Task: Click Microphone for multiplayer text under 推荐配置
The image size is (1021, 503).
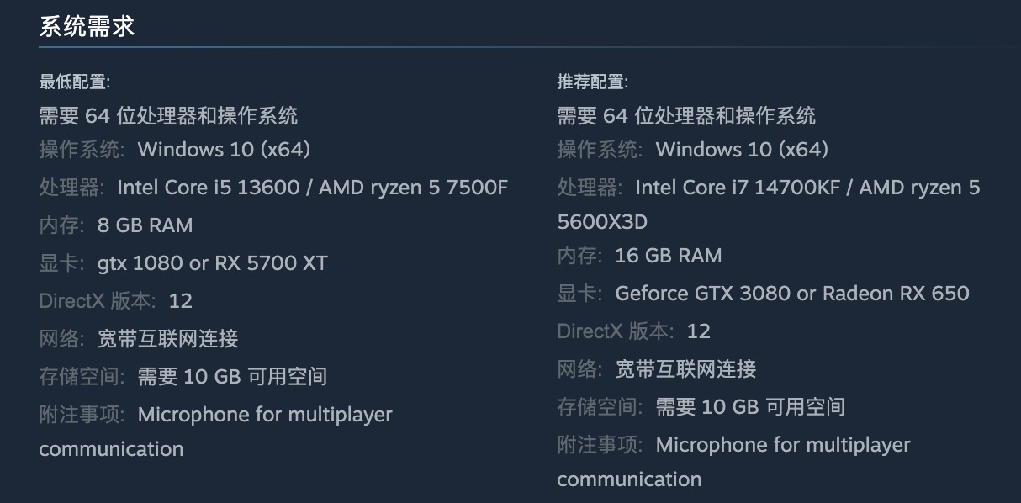Action: (782, 445)
